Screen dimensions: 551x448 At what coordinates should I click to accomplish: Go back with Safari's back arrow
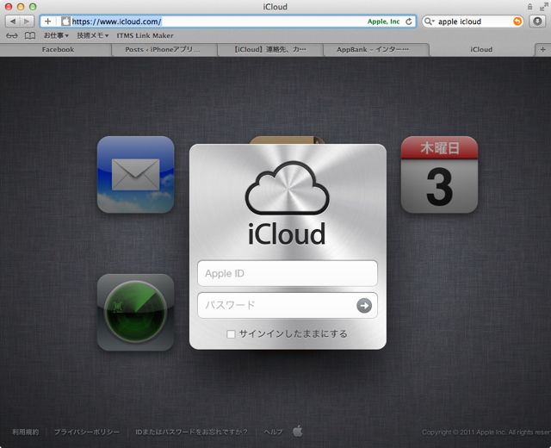tap(13, 22)
